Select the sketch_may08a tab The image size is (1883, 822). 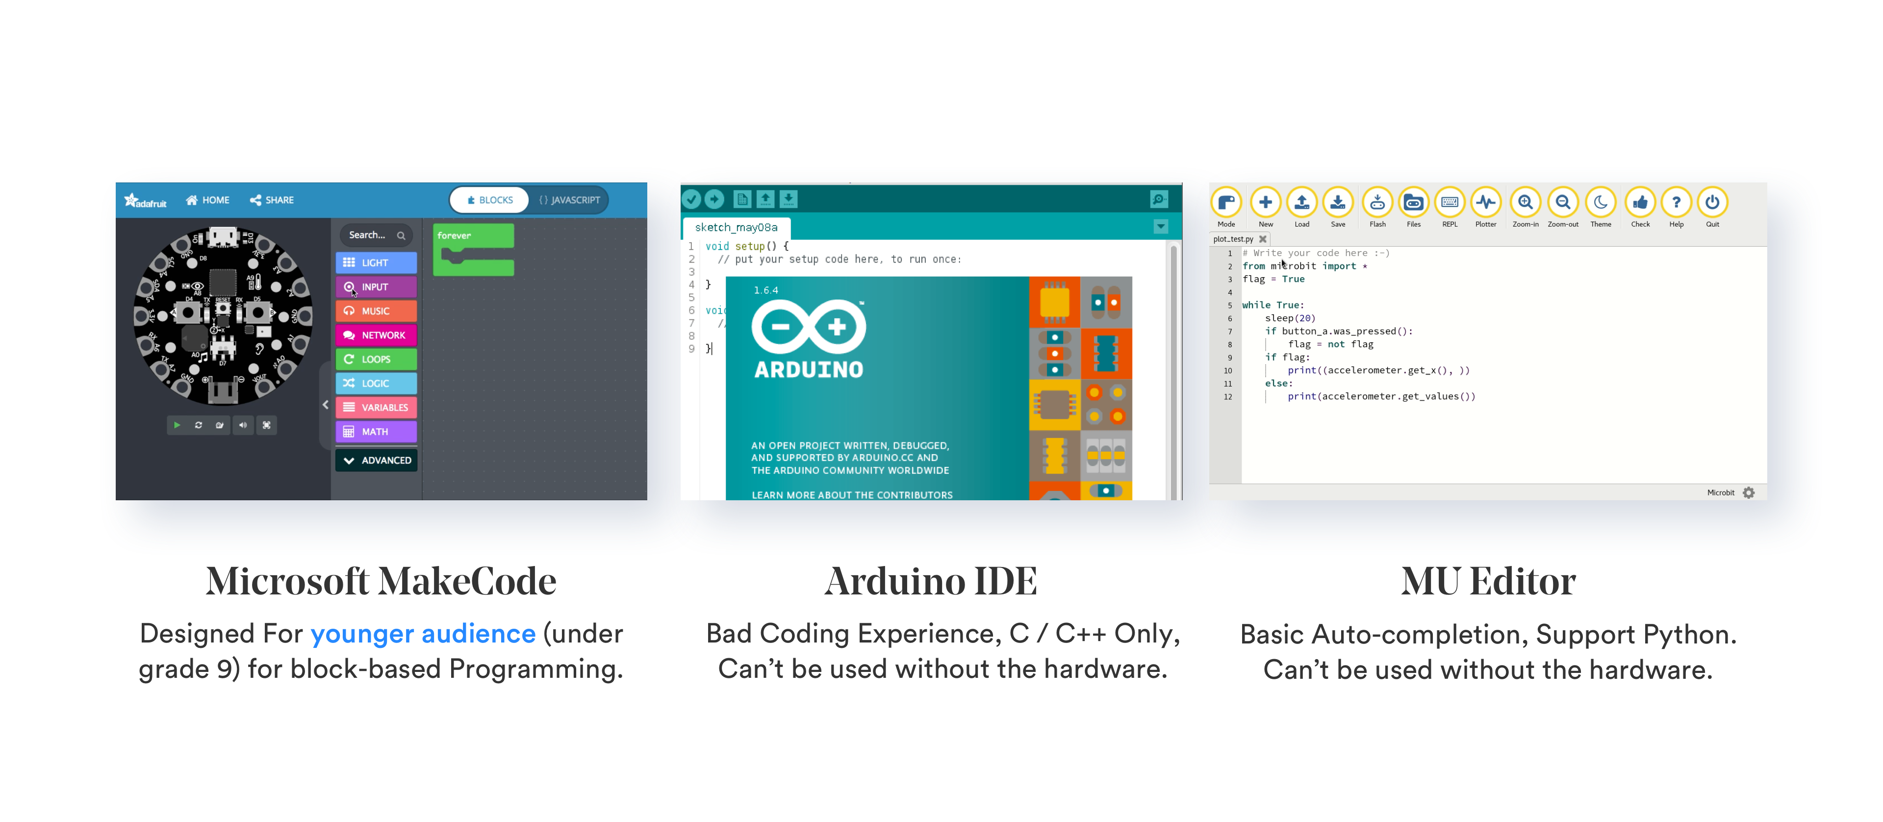point(736,228)
